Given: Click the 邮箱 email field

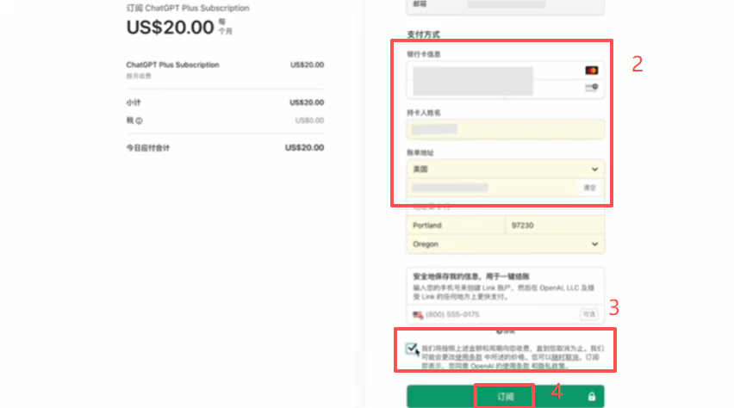Looking at the screenshot, I should pyautogui.click(x=506, y=4).
